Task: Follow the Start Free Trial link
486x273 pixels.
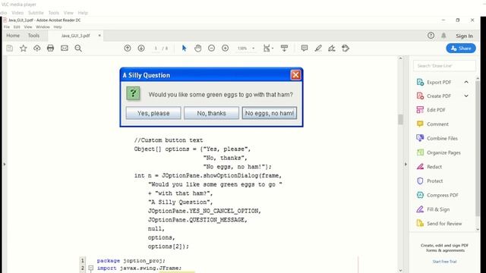Action: (444, 262)
